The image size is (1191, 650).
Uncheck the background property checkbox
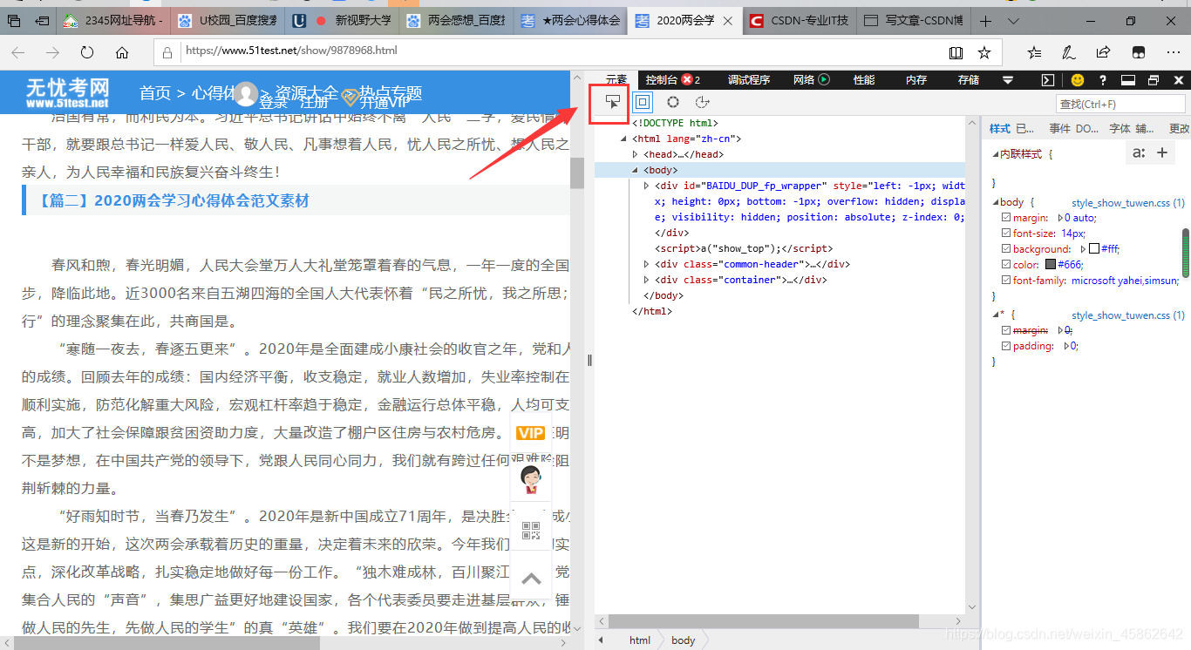1006,249
